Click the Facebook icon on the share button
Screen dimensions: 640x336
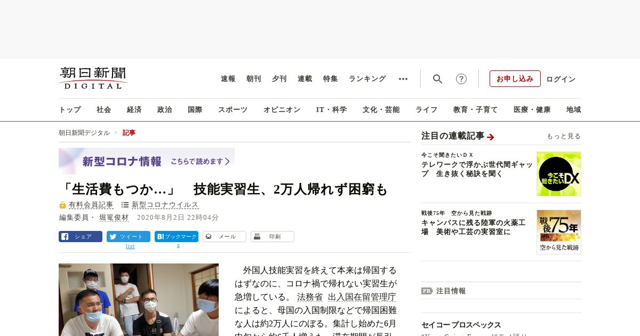(65, 237)
